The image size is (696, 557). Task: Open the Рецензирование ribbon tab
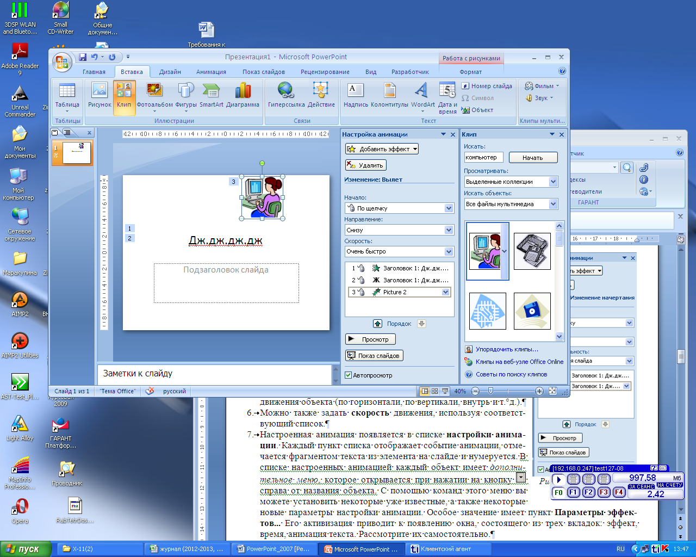pos(325,72)
